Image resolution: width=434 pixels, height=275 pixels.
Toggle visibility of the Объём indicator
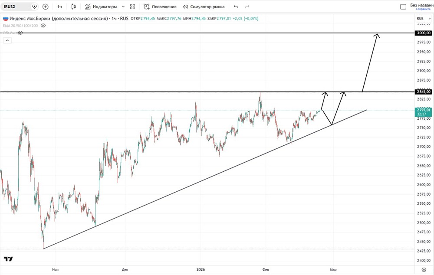pyautogui.click(x=20, y=33)
